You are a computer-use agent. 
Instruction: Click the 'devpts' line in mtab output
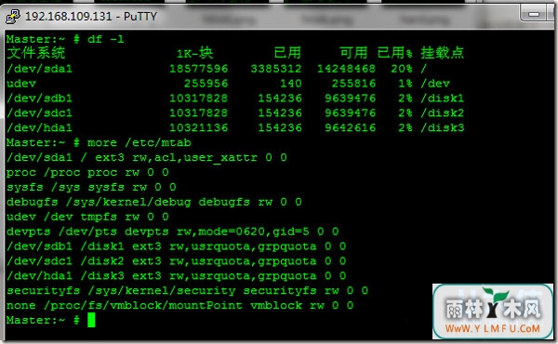click(x=173, y=232)
